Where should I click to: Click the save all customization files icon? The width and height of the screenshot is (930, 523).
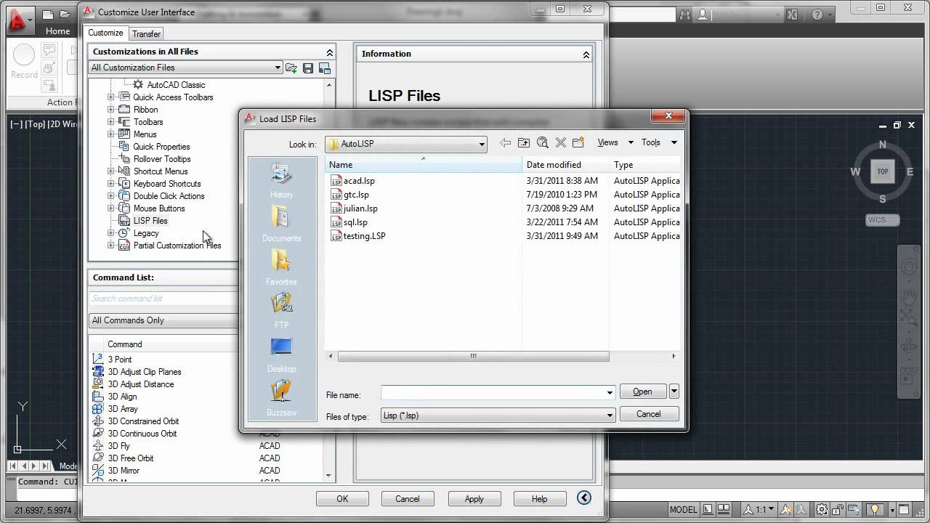[x=308, y=68]
